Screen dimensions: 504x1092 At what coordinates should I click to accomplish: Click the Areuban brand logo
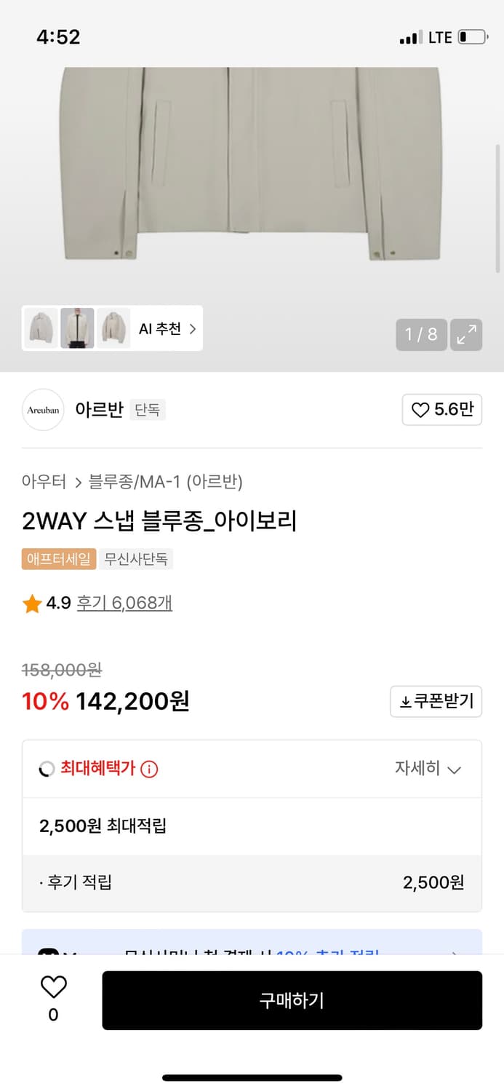point(43,410)
